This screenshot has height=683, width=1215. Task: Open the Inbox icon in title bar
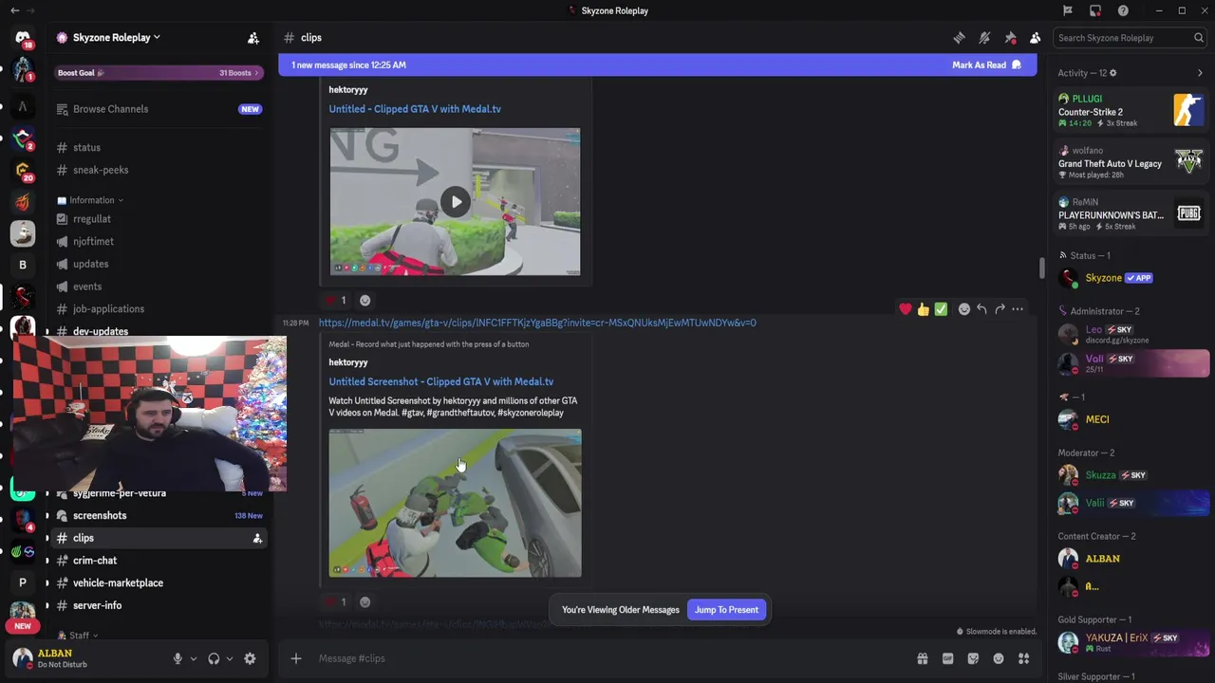tap(1095, 10)
